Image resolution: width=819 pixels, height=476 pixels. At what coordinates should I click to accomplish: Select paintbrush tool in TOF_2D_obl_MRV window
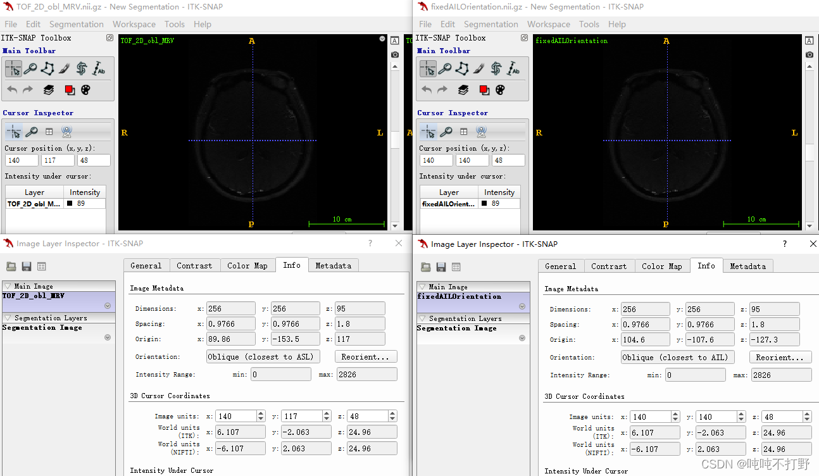(x=65, y=69)
